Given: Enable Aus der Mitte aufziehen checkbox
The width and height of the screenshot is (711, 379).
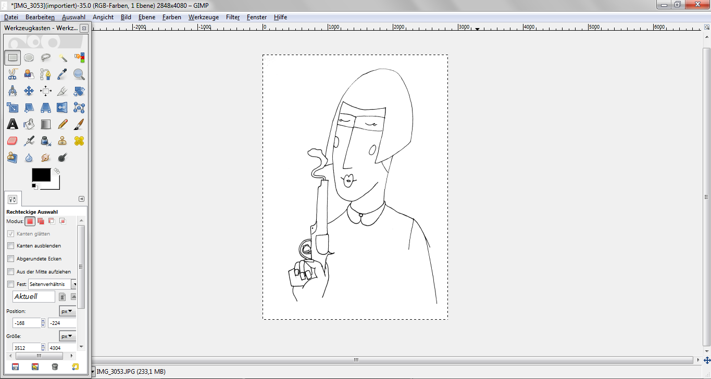Looking at the screenshot, I should pyautogui.click(x=10, y=271).
